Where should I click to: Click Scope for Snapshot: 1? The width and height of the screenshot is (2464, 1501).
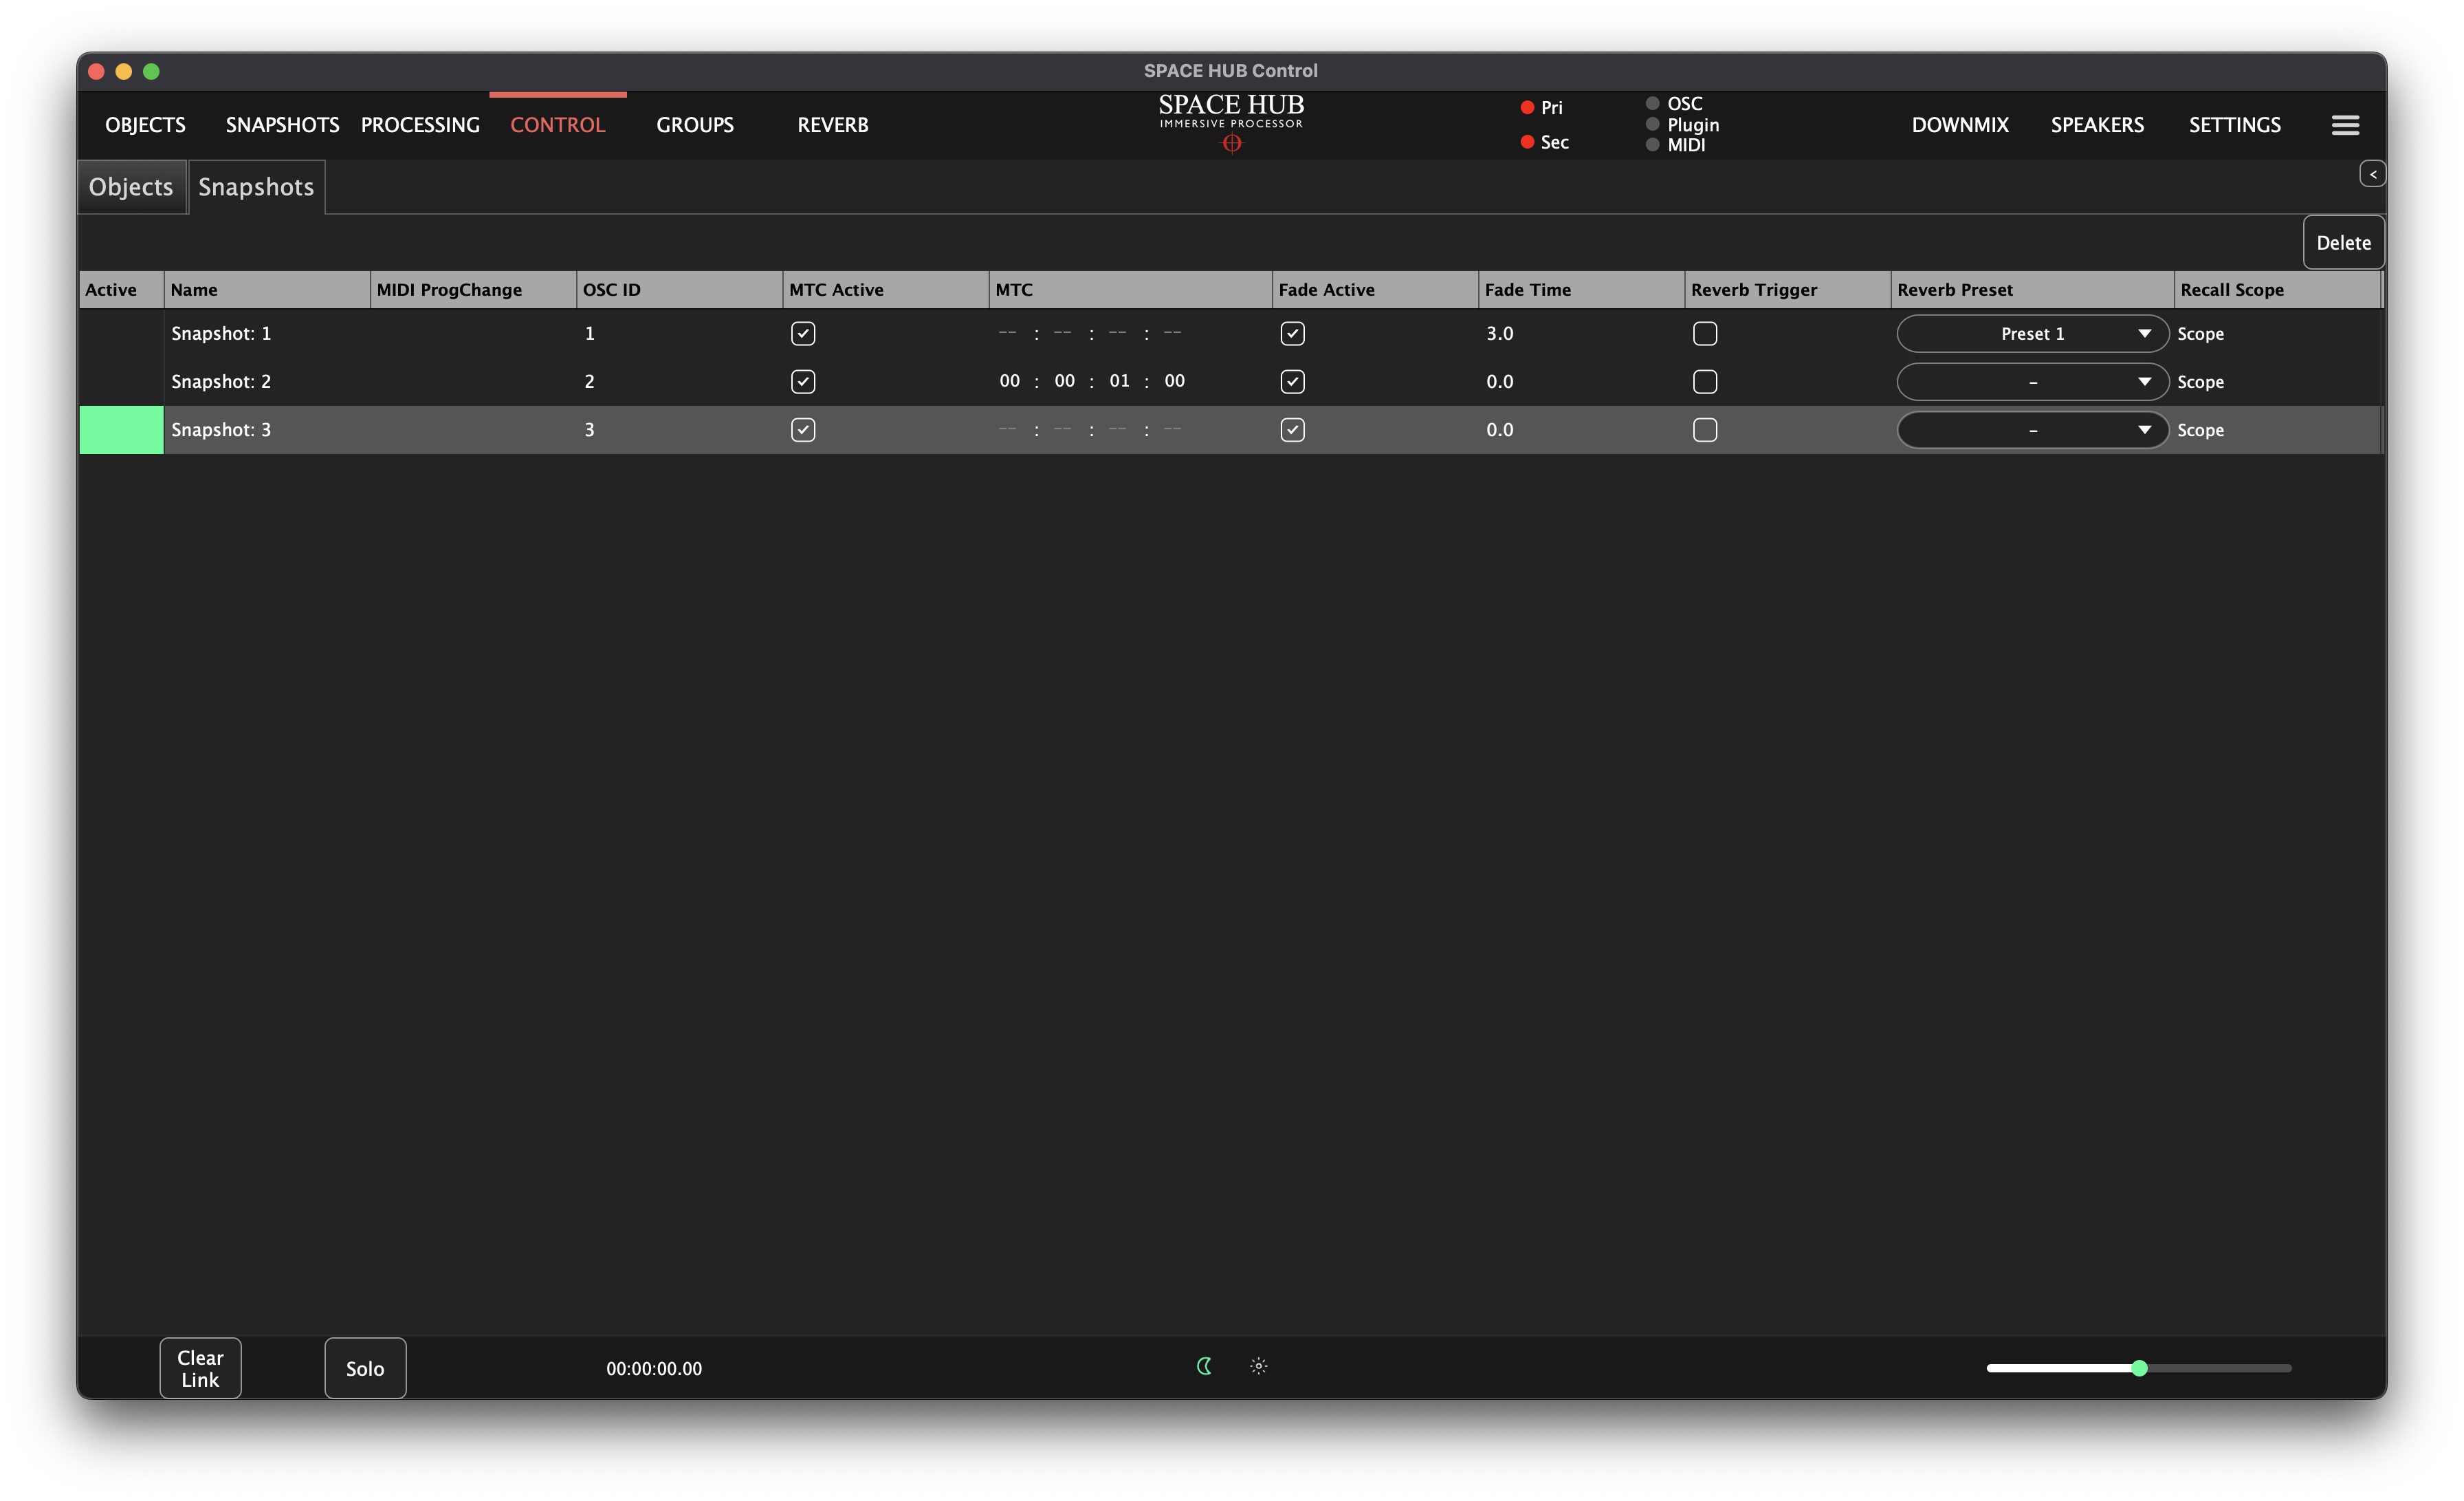click(x=2200, y=333)
